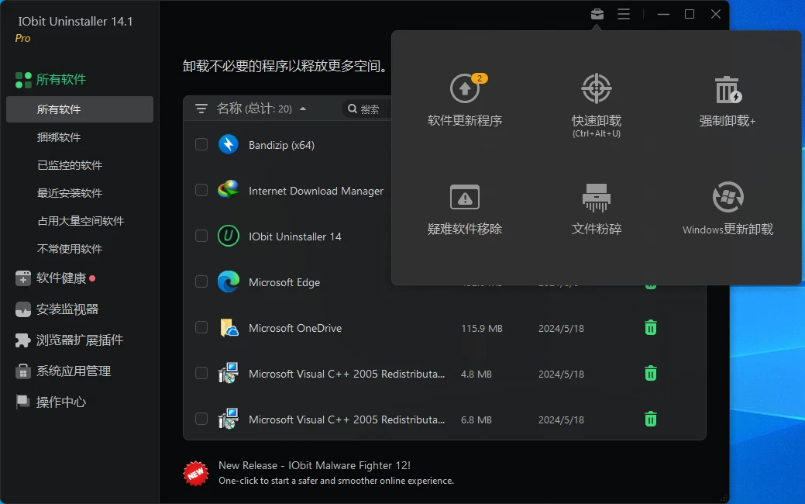Launch the 软件更新程序 software updater tool
Screen dimensions: 805x504
tap(465, 100)
